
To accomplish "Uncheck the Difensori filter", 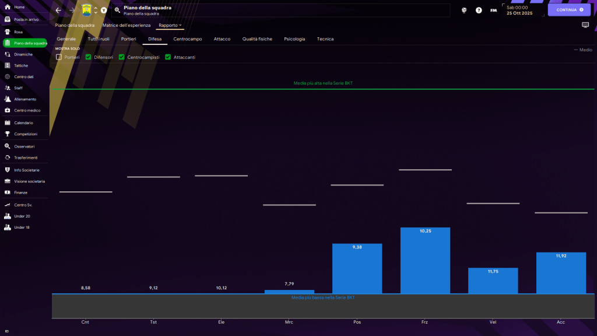I will 89,57.
